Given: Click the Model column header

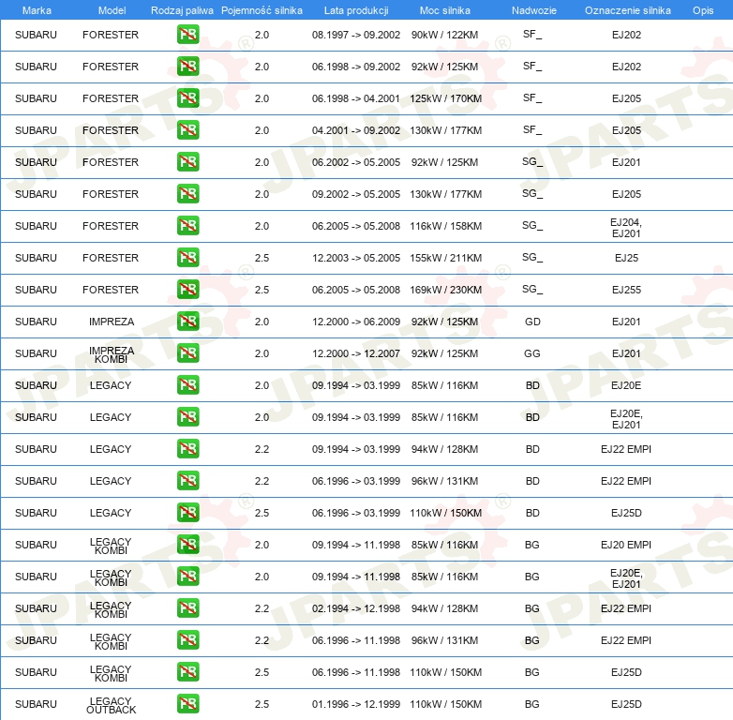Looking at the screenshot, I should (x=112, y=10).
